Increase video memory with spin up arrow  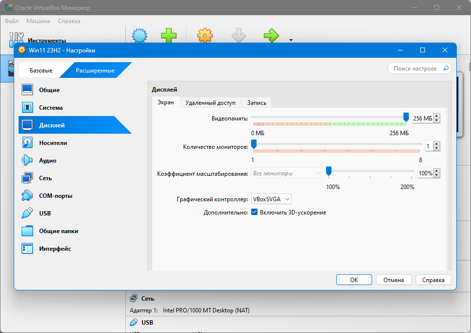click(x=437, y=116)
